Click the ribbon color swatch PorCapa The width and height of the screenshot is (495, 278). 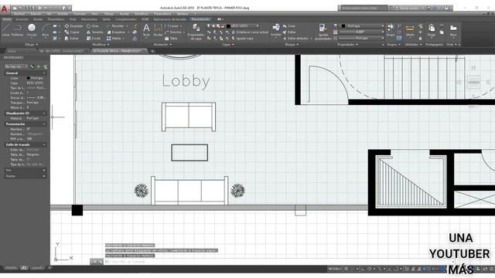(x=343, y=26)
